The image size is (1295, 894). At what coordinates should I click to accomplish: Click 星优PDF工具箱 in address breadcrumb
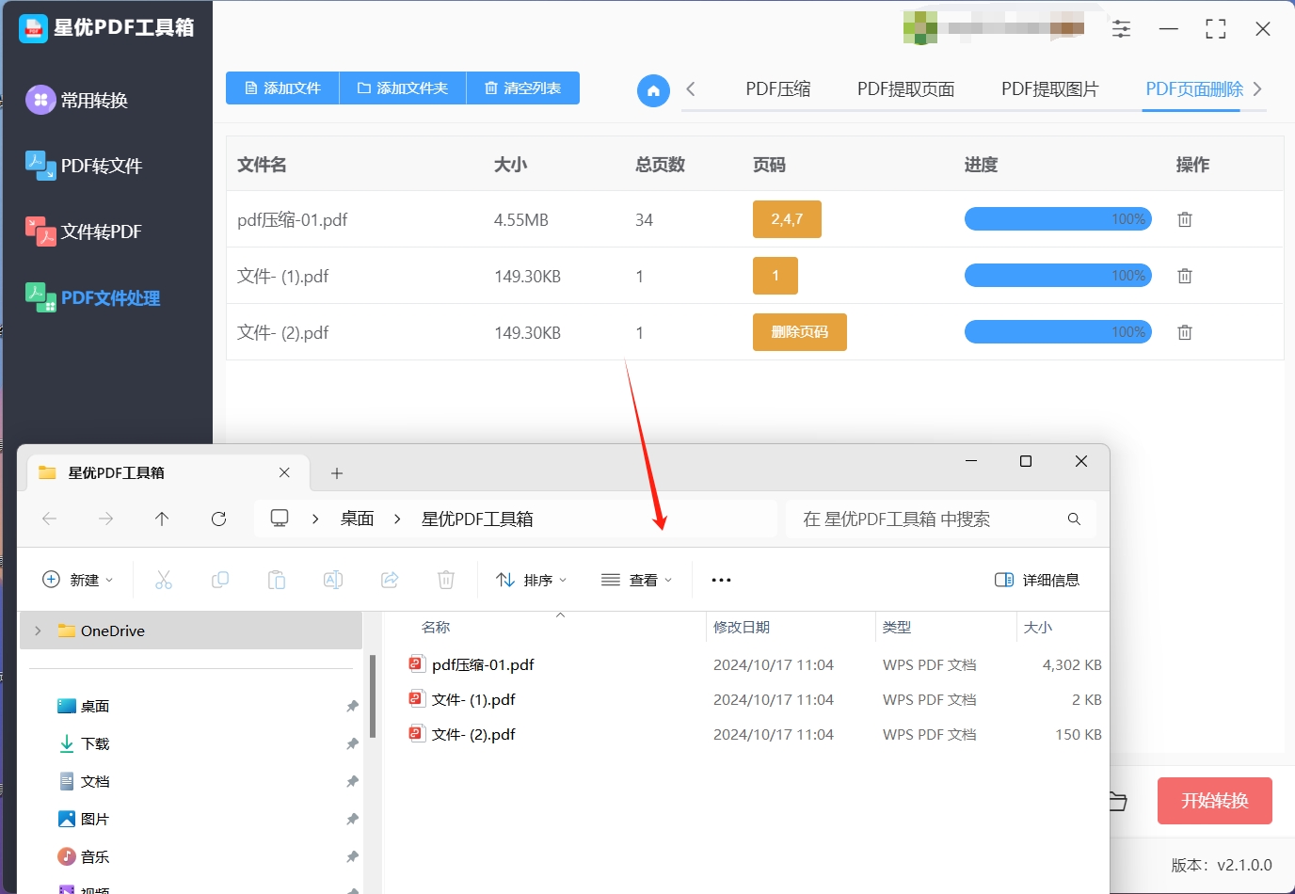pos(477,519)
